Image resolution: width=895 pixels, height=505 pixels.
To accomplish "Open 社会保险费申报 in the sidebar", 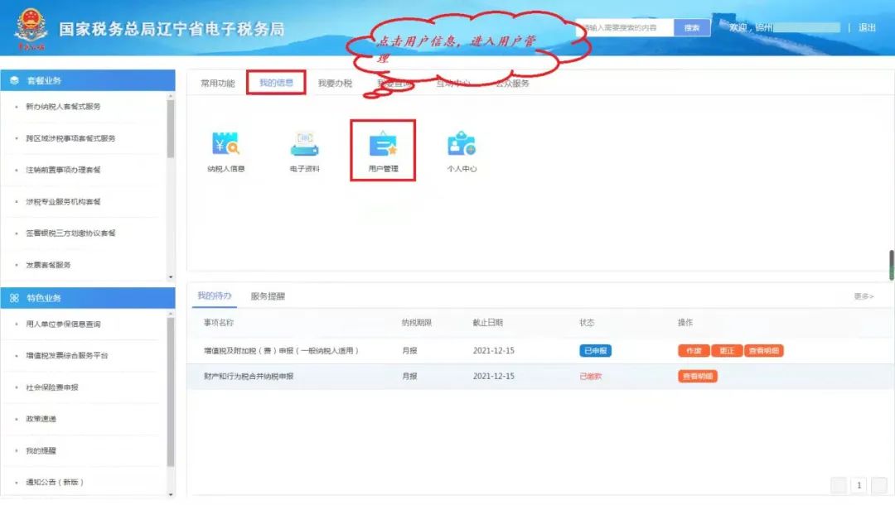I will (x=52, y=387).
